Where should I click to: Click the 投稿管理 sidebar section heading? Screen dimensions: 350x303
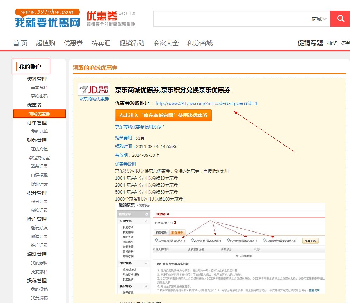pyautogui.click(x=37, y=281)
